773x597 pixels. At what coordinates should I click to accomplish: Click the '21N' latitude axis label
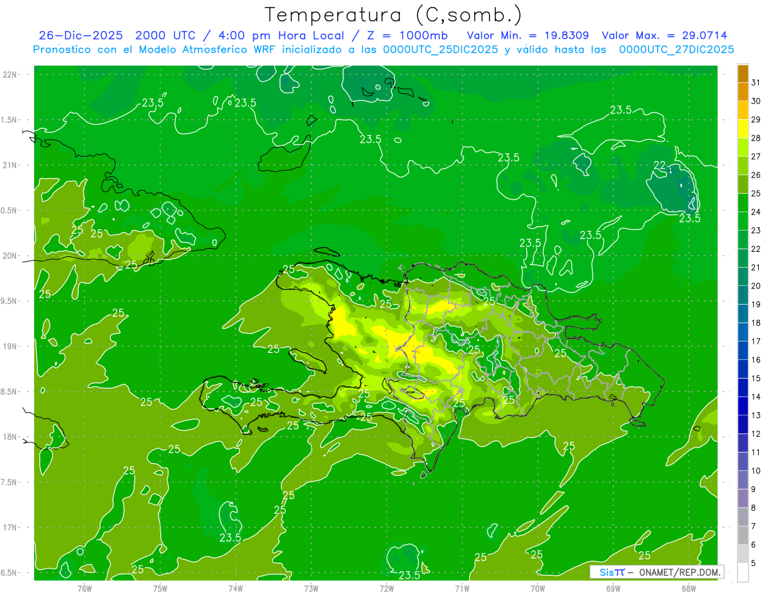click(11, 166)
